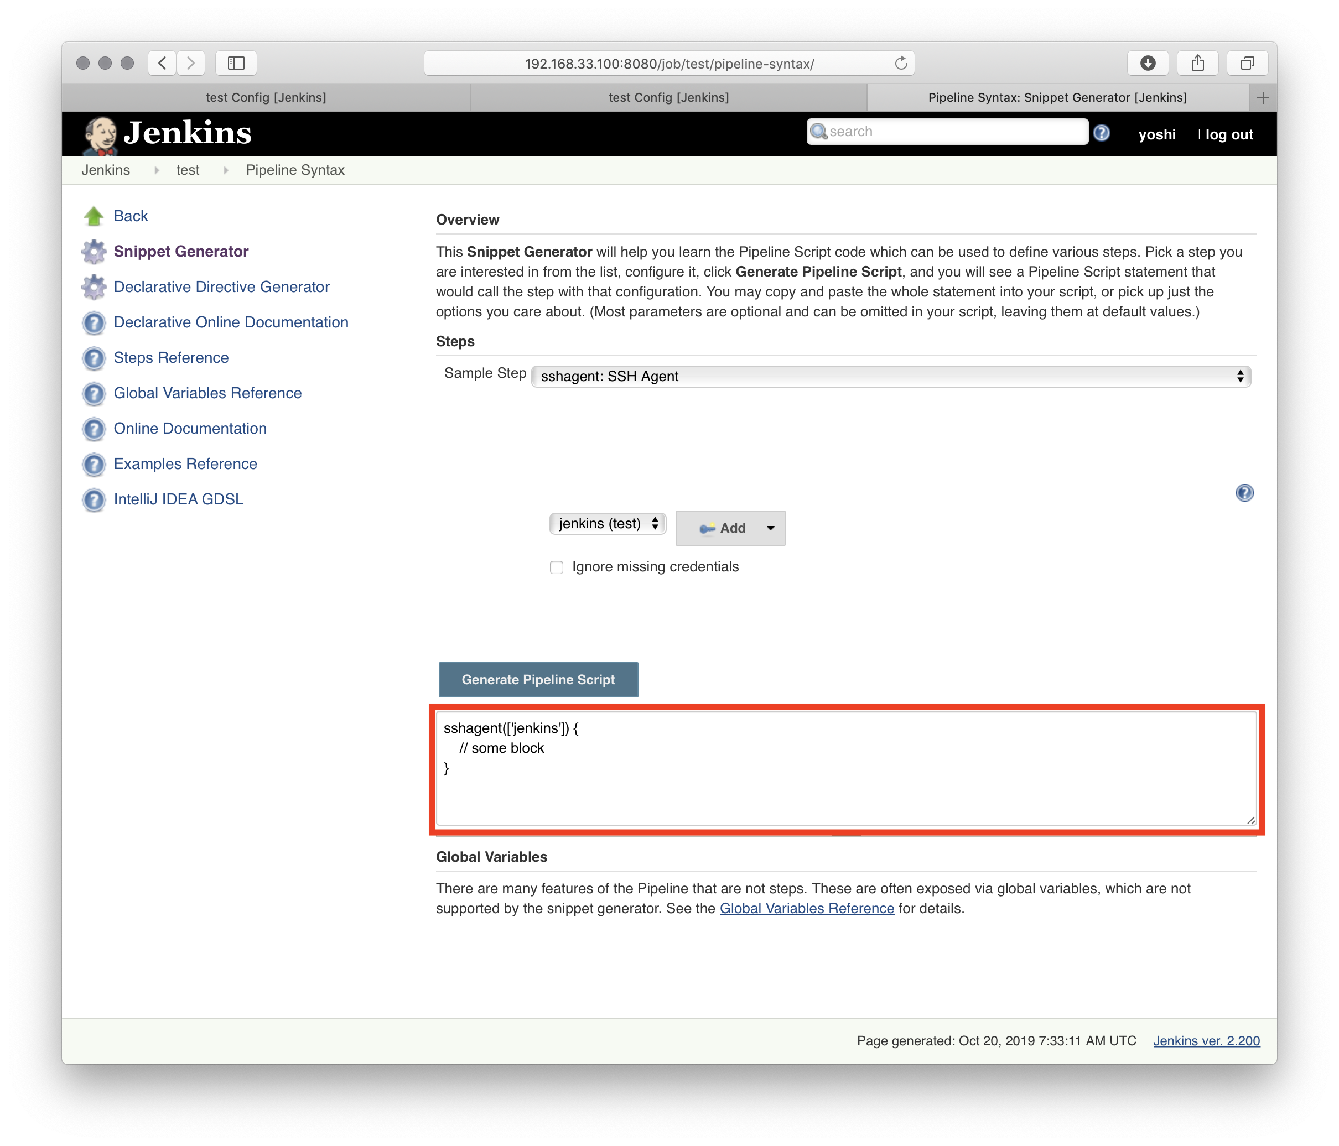
Task: Go forward with browser forward arrow
Action: [x=191, y=63]
